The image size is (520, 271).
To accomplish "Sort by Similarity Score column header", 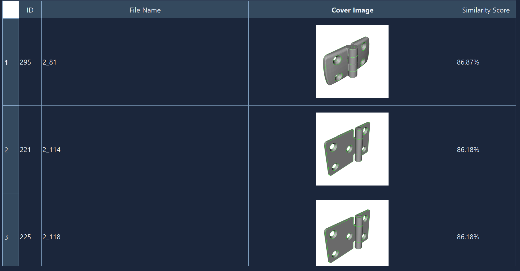I will [x=485, y=10].
